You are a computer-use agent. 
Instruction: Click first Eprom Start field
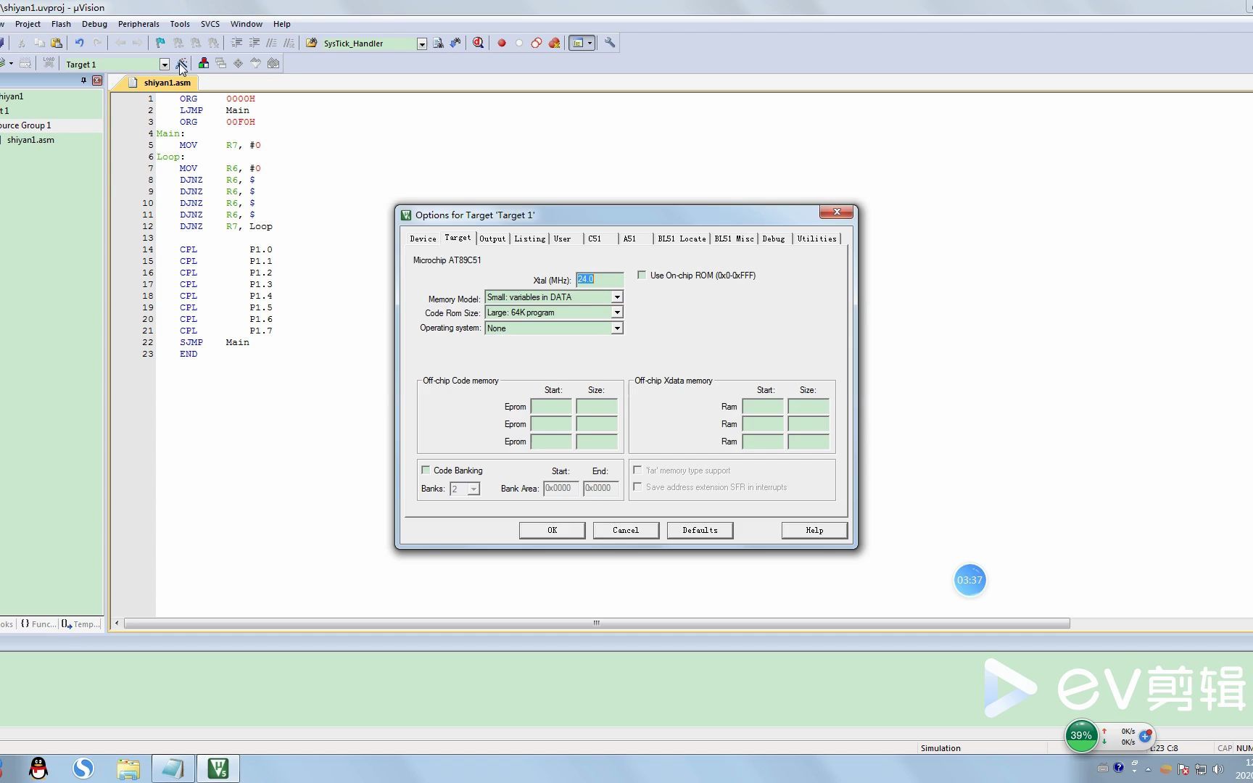point(551,406)
